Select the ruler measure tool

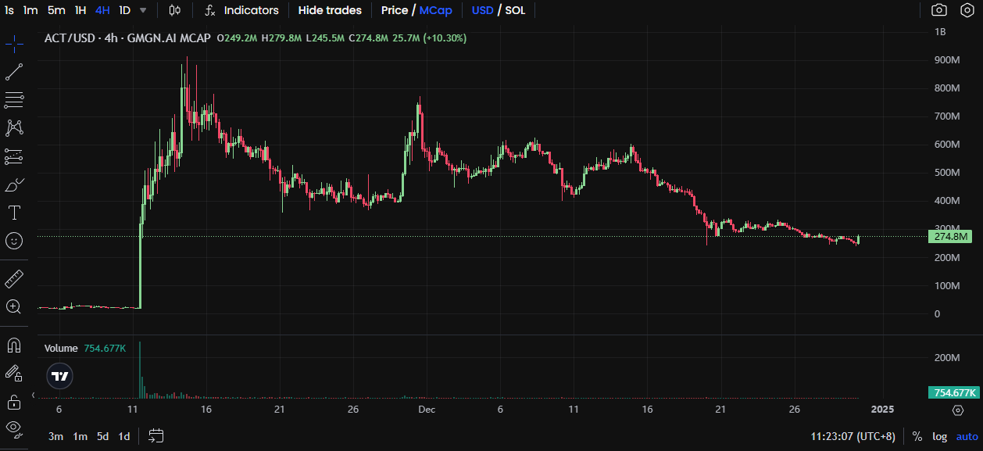click(x=14, y=278)
